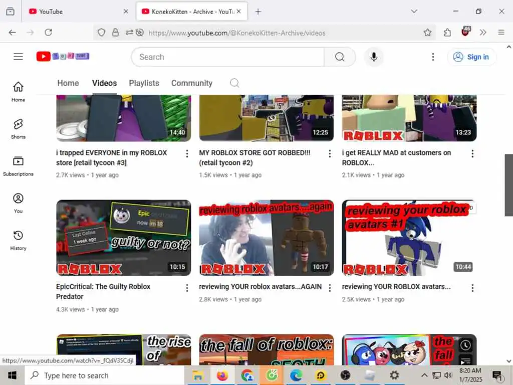Screen dimensions: 513x385
Task: Open the Playlists tab
Action: [x=144, y=83]
